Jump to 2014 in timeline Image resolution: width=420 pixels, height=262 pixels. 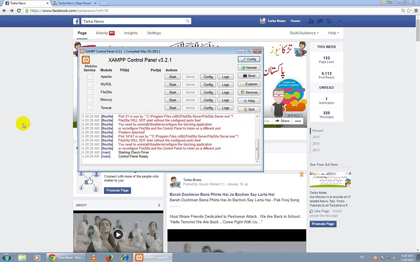316,144
